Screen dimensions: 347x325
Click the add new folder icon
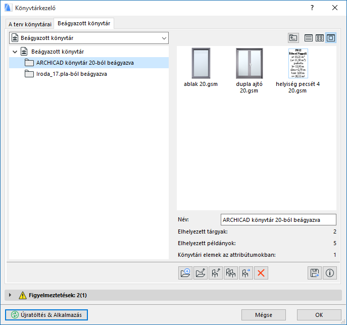[185, 273]
